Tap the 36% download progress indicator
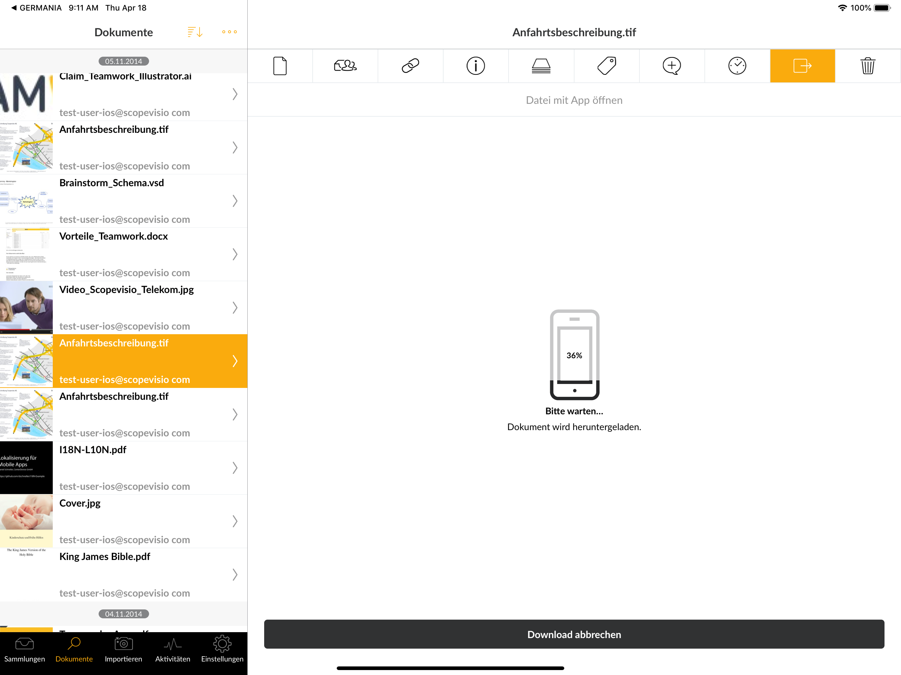Screen dimensions: 901x675 pyautogui.click(x=574, y=355)
